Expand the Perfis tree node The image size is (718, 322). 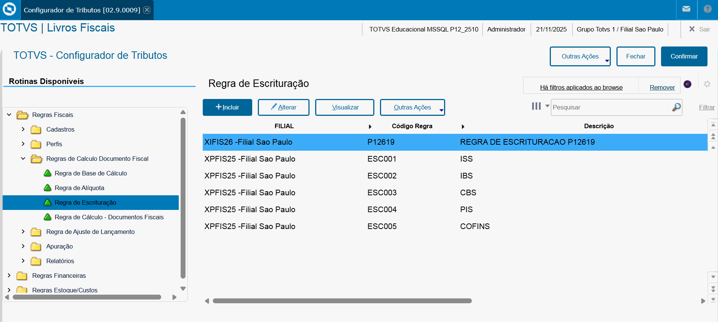tap(23, 144)
